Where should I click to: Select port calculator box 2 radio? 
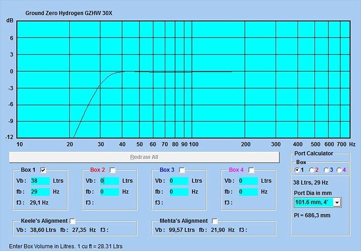(x=312, y=170)
